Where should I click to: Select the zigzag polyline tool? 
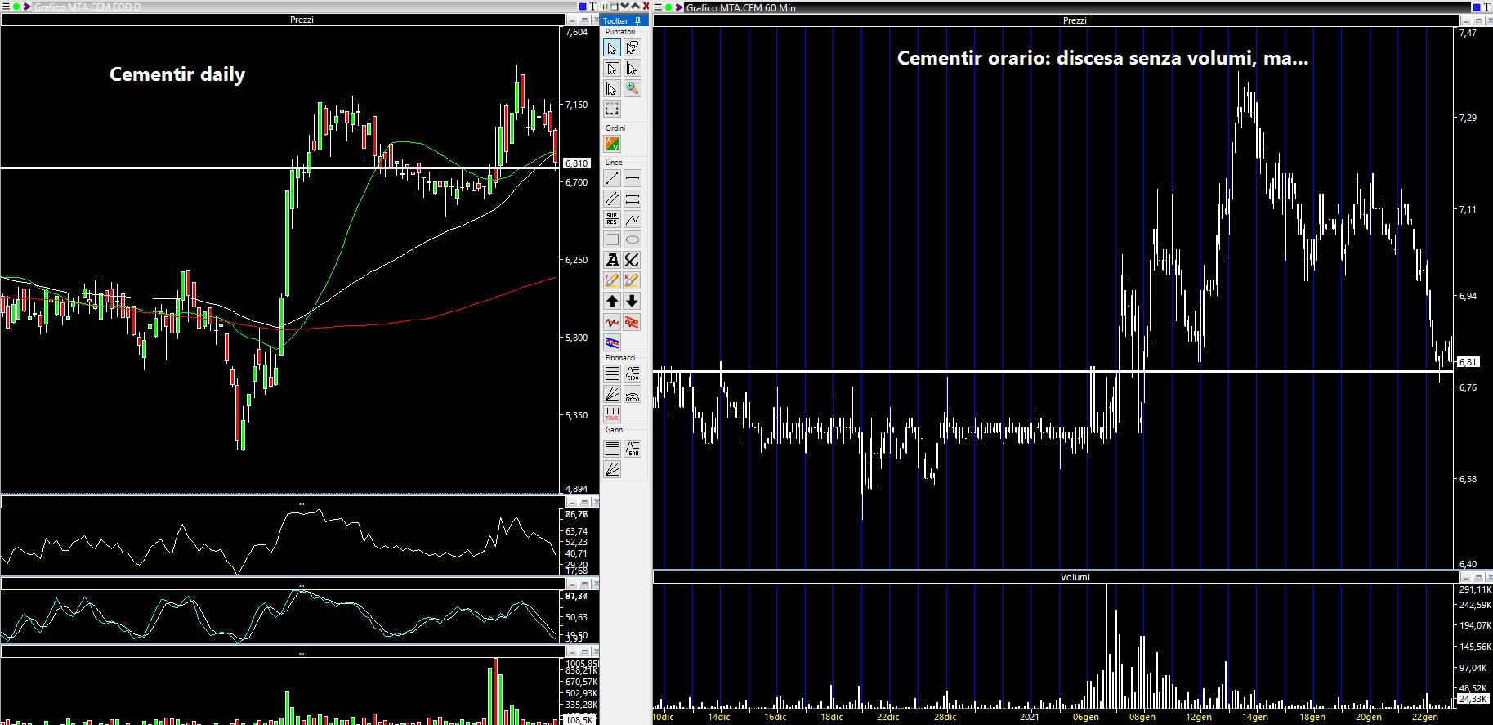click(x=633, y=219)
